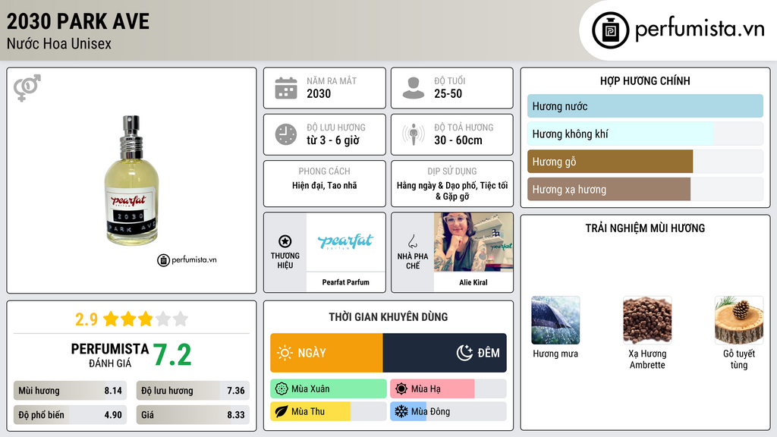Click the Độ phổ biến 4.90 score bar
This screenshot has width=777, height=437.
click(70, 415)
